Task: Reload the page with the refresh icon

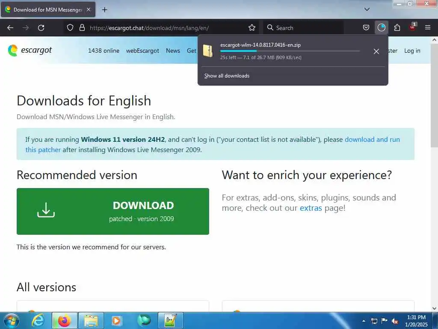Action: point(41,28)
